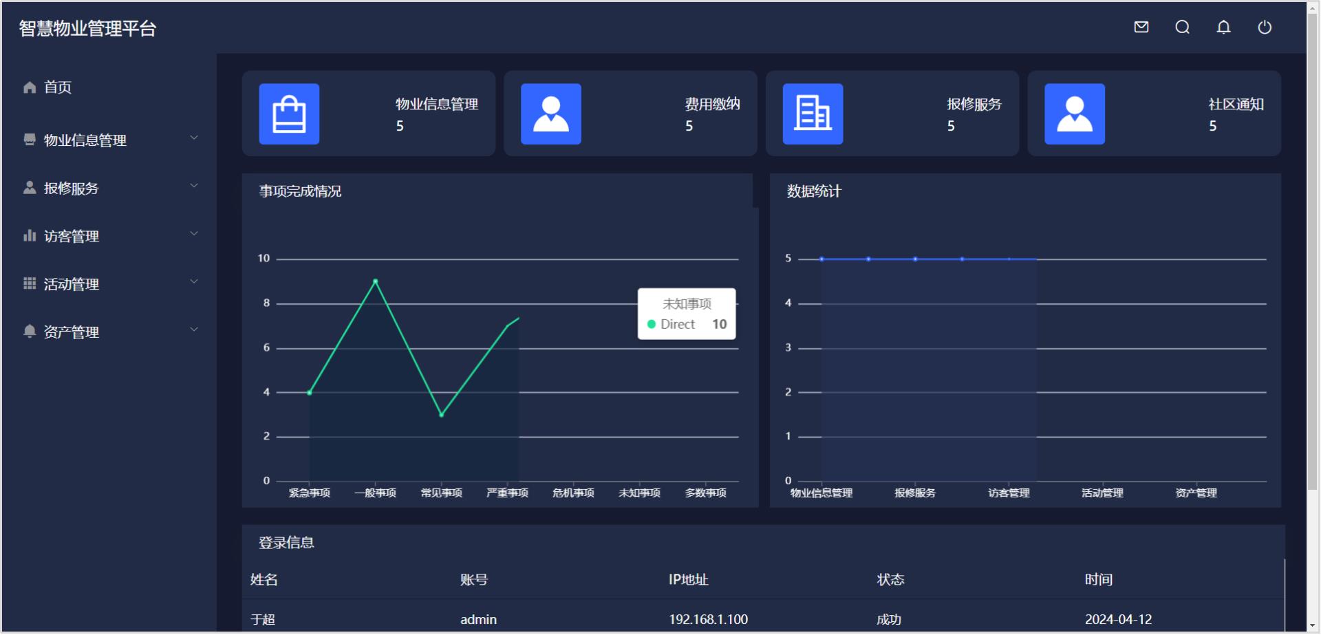Expand the 报修服务 sidebar section
Screen dimensions: 1321x635
click(193, 186)
